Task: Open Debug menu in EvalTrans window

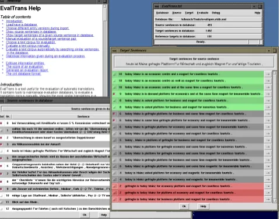Action: click(216, 13)
